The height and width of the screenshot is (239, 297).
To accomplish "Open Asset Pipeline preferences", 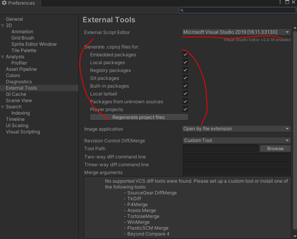I will (21, 69).
